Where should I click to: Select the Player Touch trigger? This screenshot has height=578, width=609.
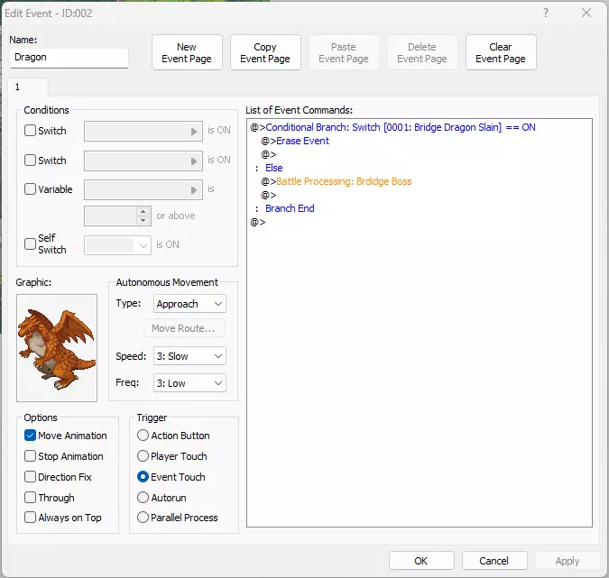(143, 455)
